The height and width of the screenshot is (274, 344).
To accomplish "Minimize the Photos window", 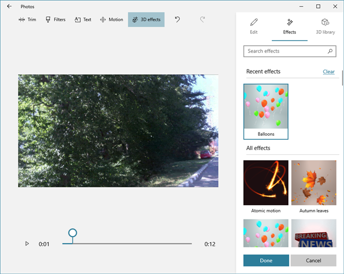I will 301,6.
